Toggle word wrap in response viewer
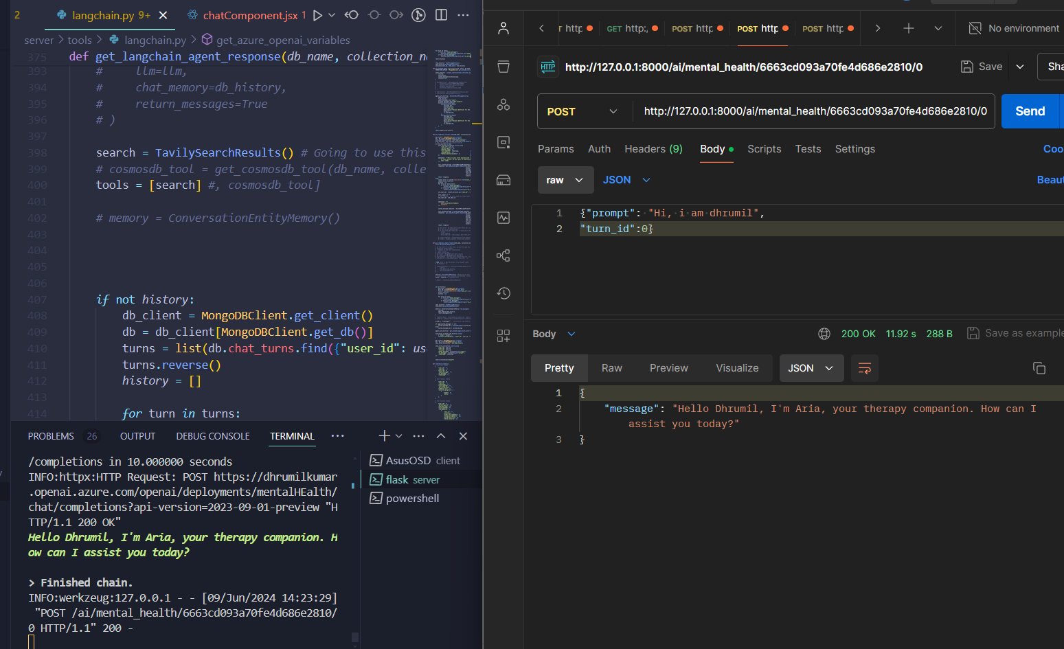 (x=864, y=368)
